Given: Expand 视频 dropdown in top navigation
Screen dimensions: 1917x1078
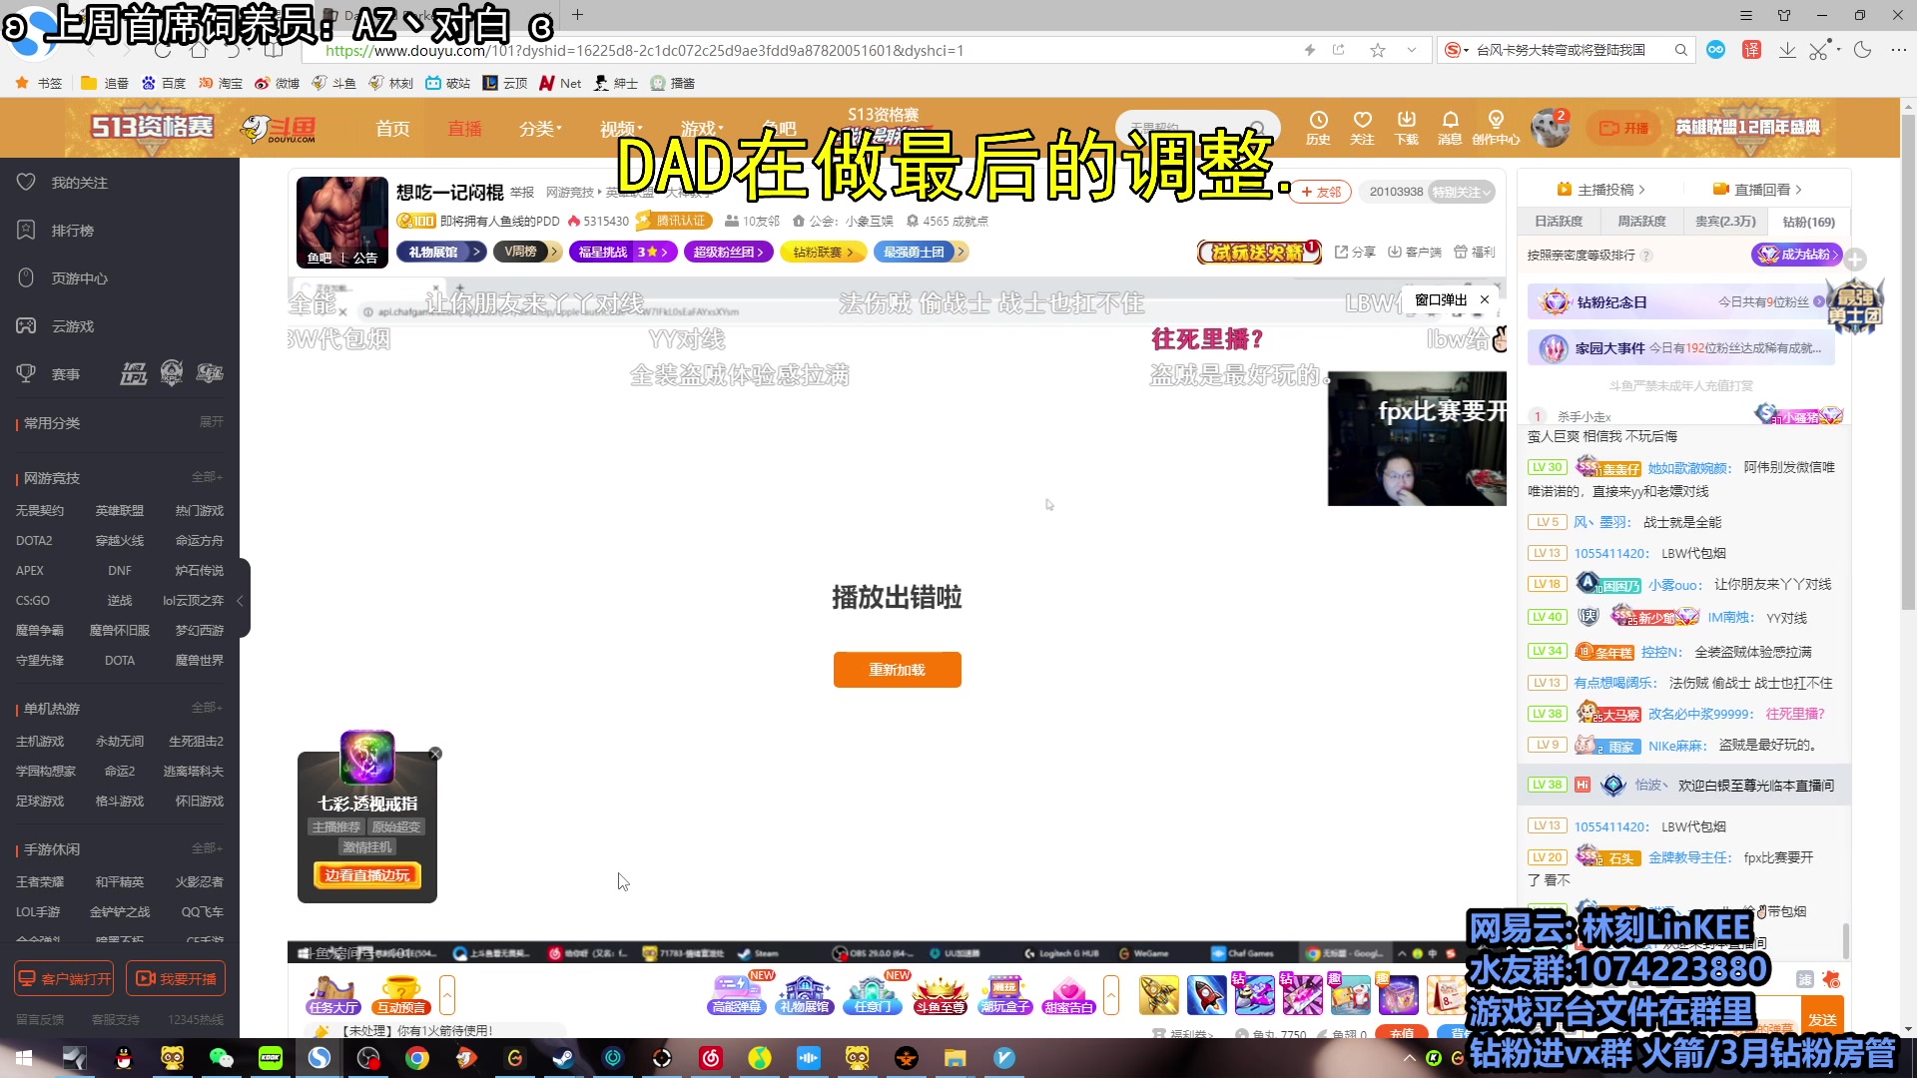Looking at the screenshot, I should coord(621,129).
